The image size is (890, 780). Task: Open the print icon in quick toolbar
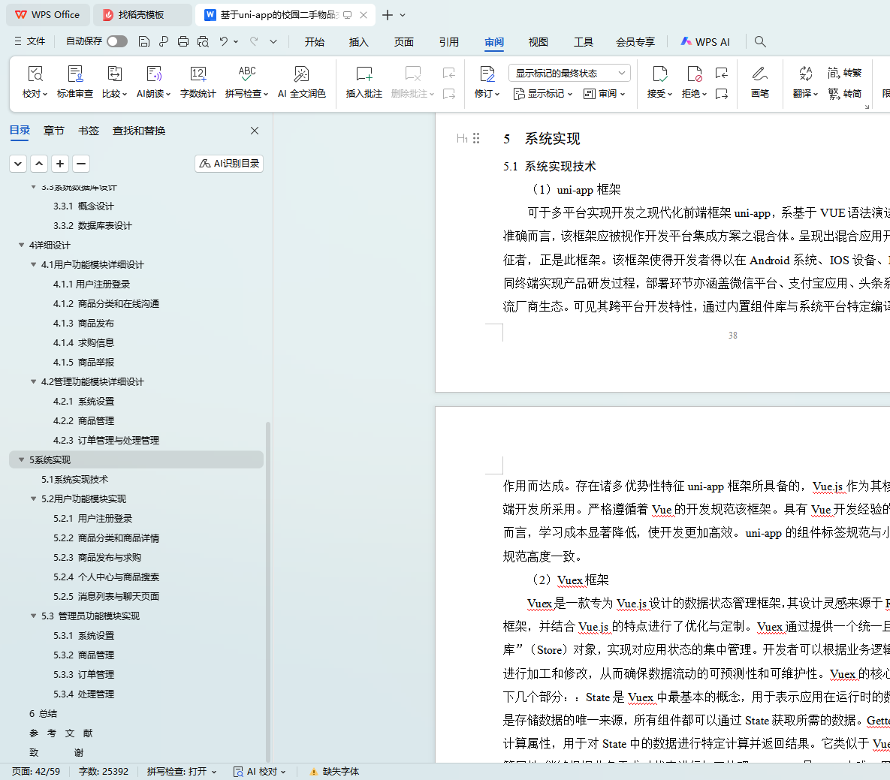[183, 41]
